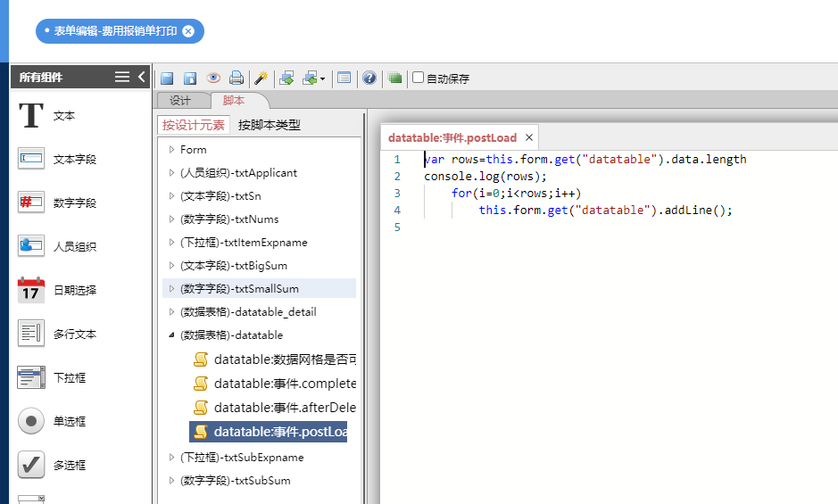Switch to 按脚本类型 view

pos(270,125)
